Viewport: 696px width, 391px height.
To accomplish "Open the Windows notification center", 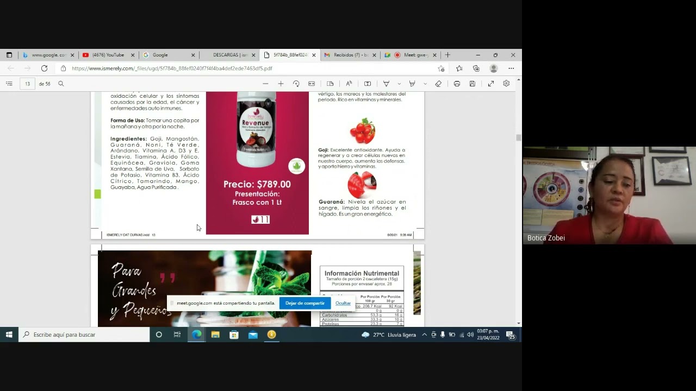I will tap(511, 335).
